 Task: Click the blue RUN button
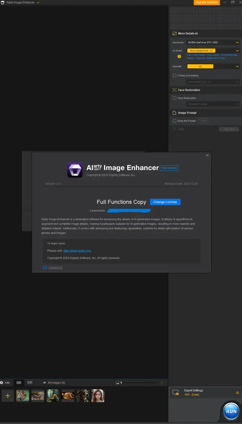231,411
